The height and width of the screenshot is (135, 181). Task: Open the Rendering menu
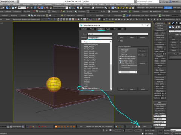pos(49,4)
